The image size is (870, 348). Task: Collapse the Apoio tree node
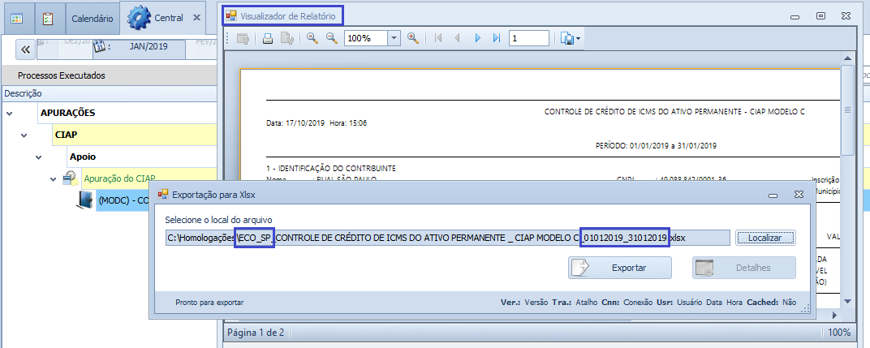(x=39, y=157)
